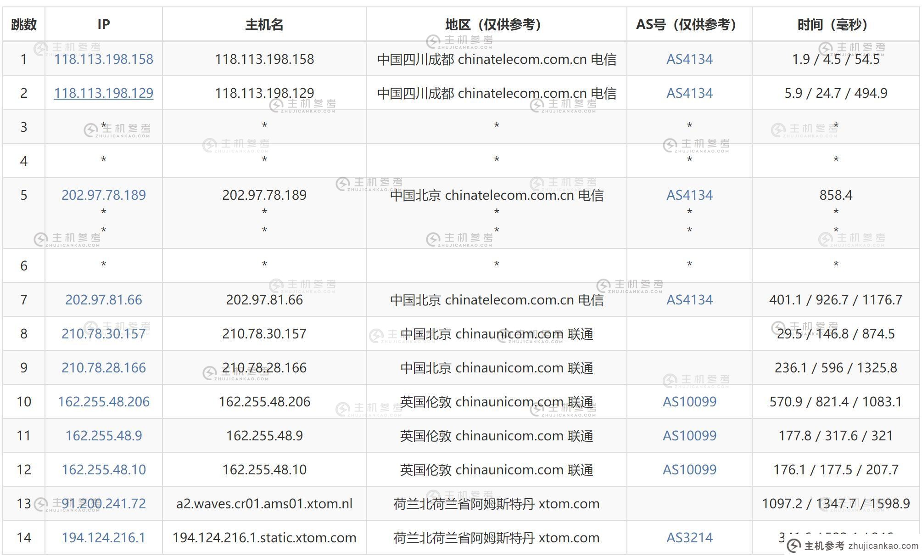The width and height of the screenshot is (922, 557).
Task: Select hostname cell 210.78.30.157
Action: click(x=264, y=334)
